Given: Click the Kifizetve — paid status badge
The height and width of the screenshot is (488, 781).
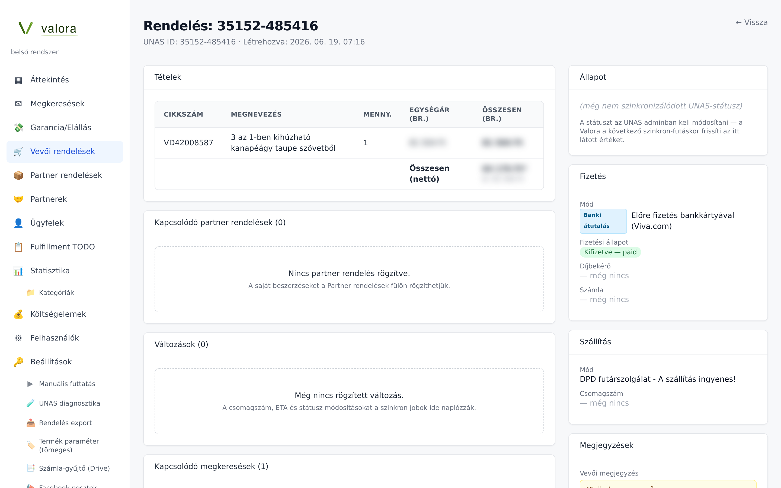Looking at the screenshot, I should tap(610, 252).
